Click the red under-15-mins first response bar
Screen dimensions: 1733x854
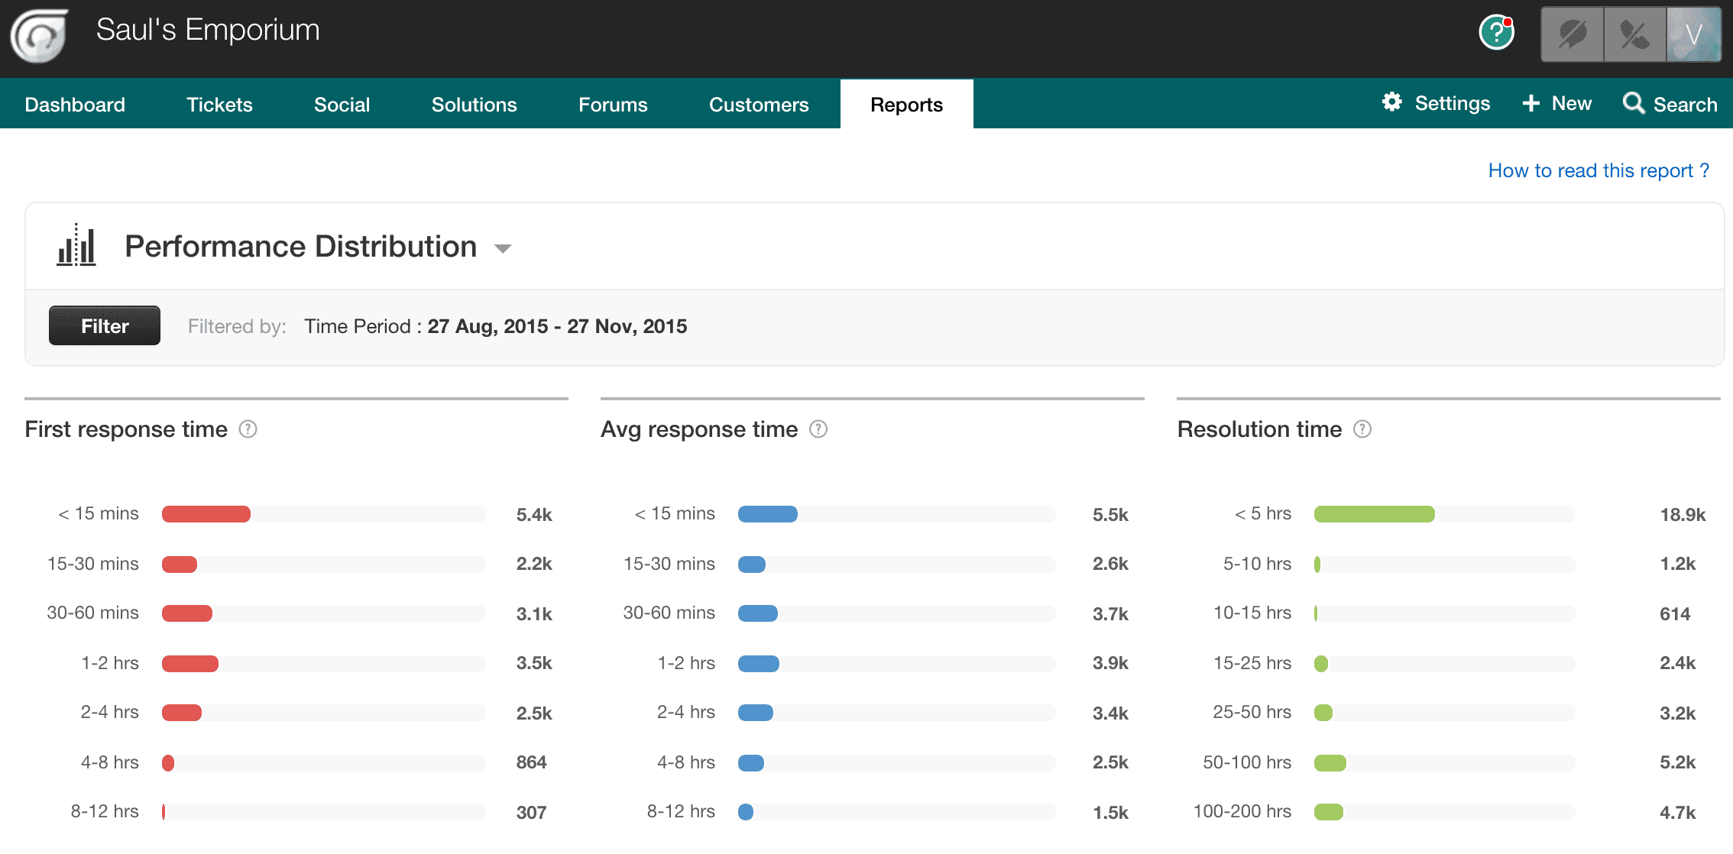click(206, 514)
